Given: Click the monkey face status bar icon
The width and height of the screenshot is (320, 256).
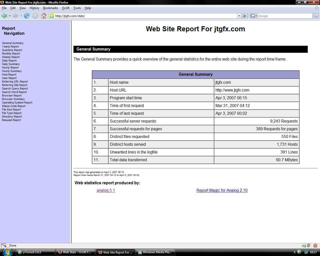Looking at the screenshot, I should [315, 245].
